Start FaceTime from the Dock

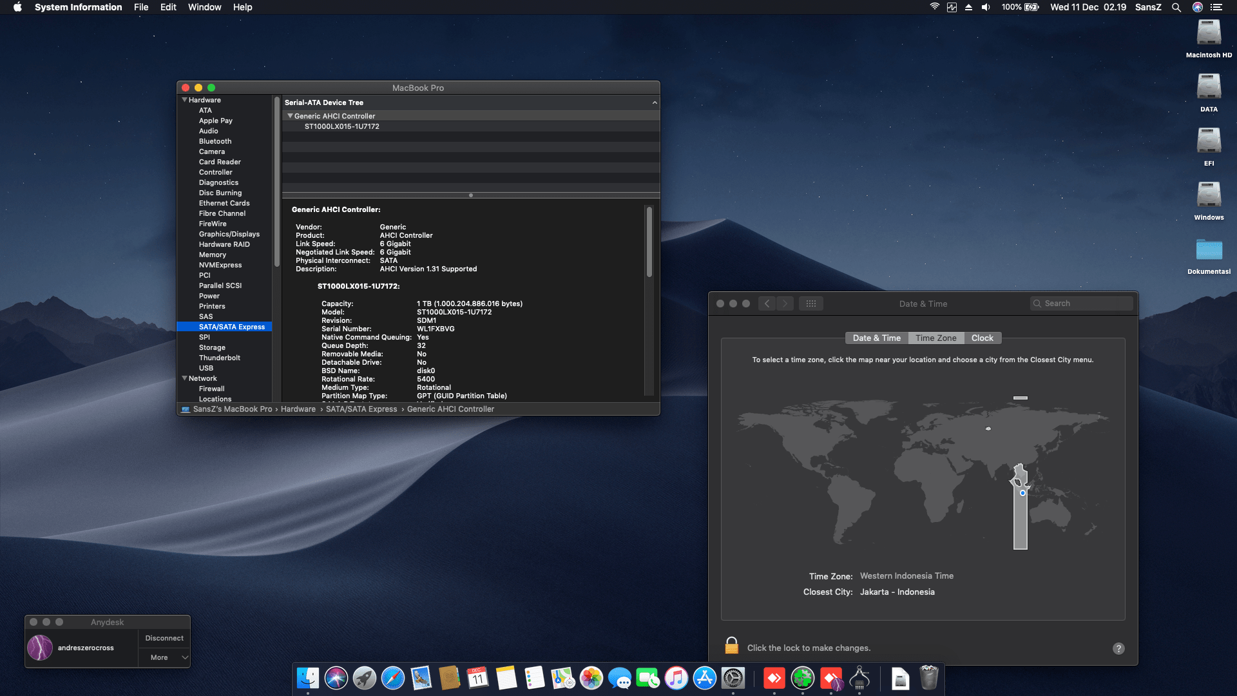(649, 678)
